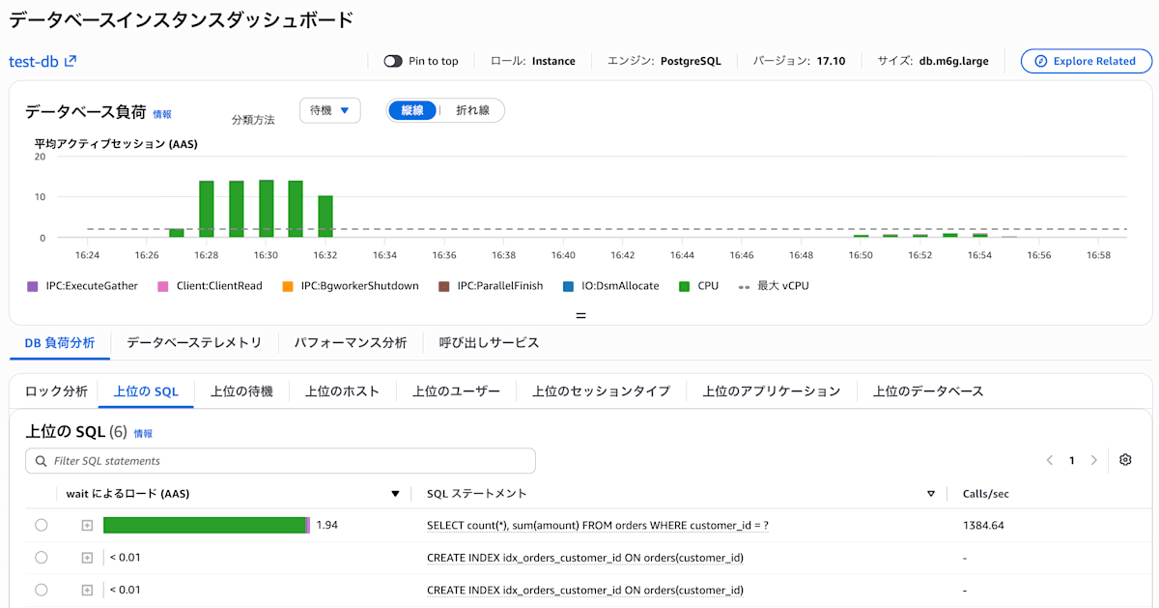Click 最大 vCPU dashed legend entry

773,286
